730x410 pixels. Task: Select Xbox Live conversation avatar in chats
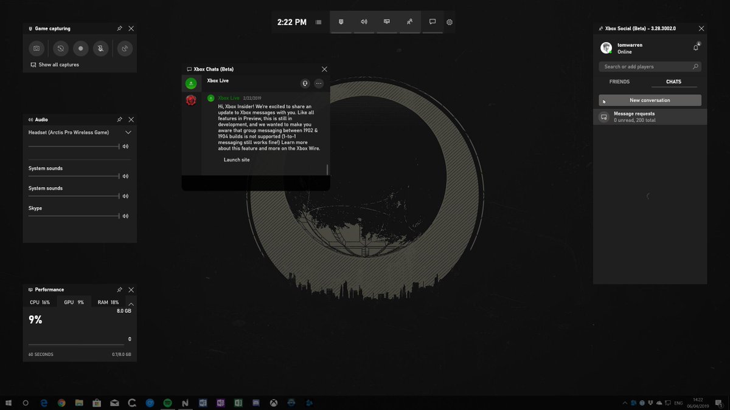191,83
